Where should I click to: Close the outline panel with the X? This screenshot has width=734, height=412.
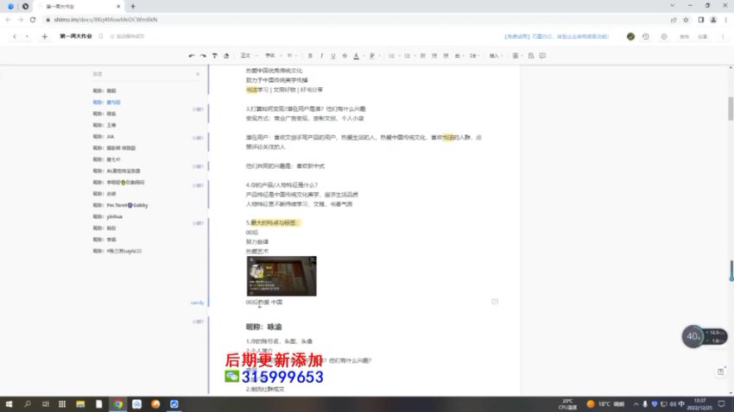tap(198, 74)
